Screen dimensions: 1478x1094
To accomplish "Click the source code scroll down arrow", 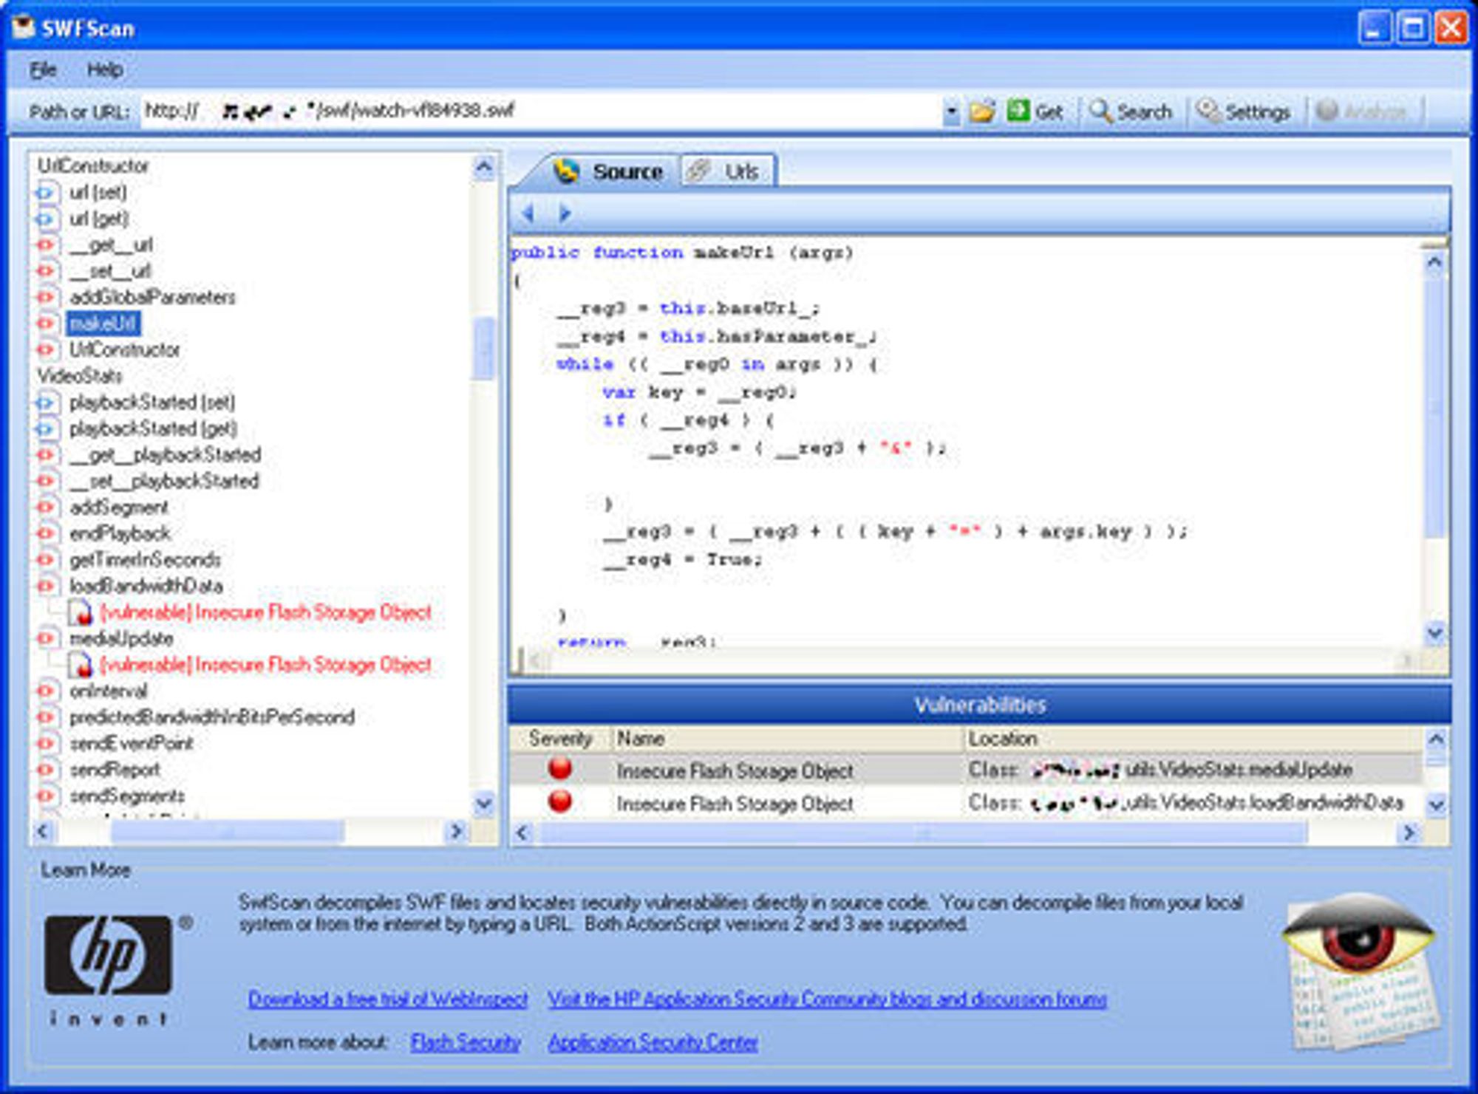I will click(x=1435, y=633).
